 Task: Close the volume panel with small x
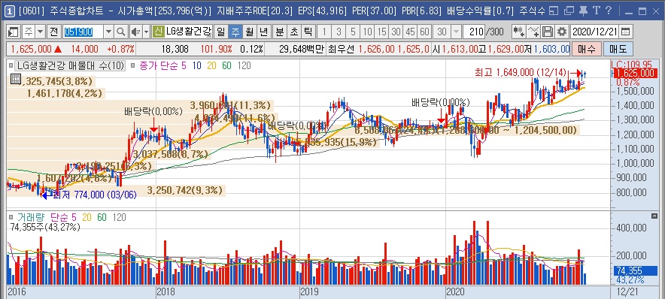point(654,216)
